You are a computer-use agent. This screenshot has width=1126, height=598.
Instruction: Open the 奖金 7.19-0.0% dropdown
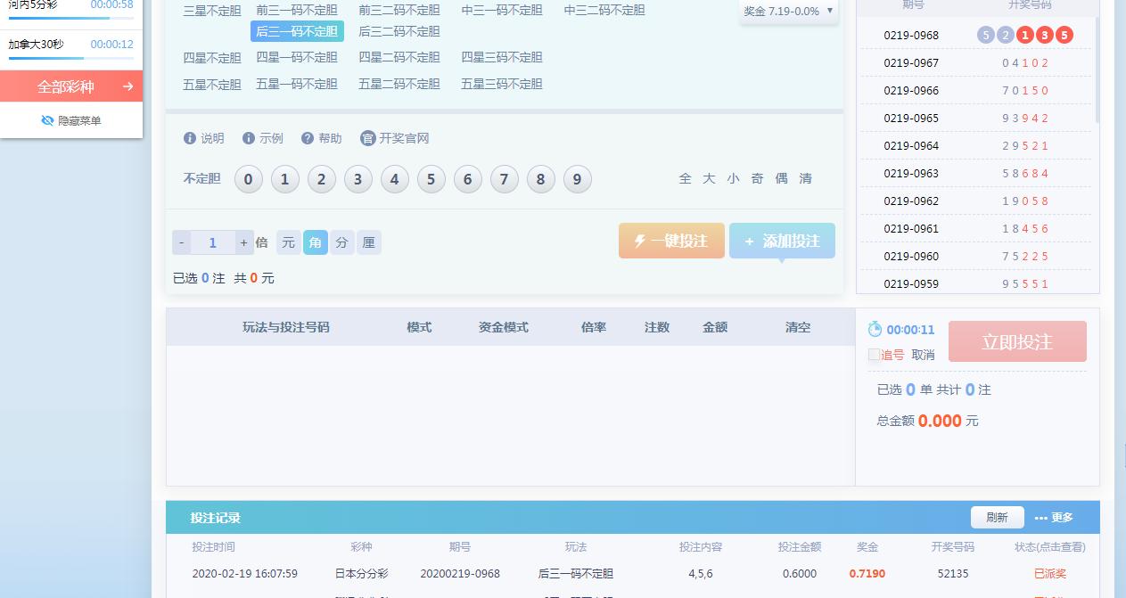(x=789, y=12)
